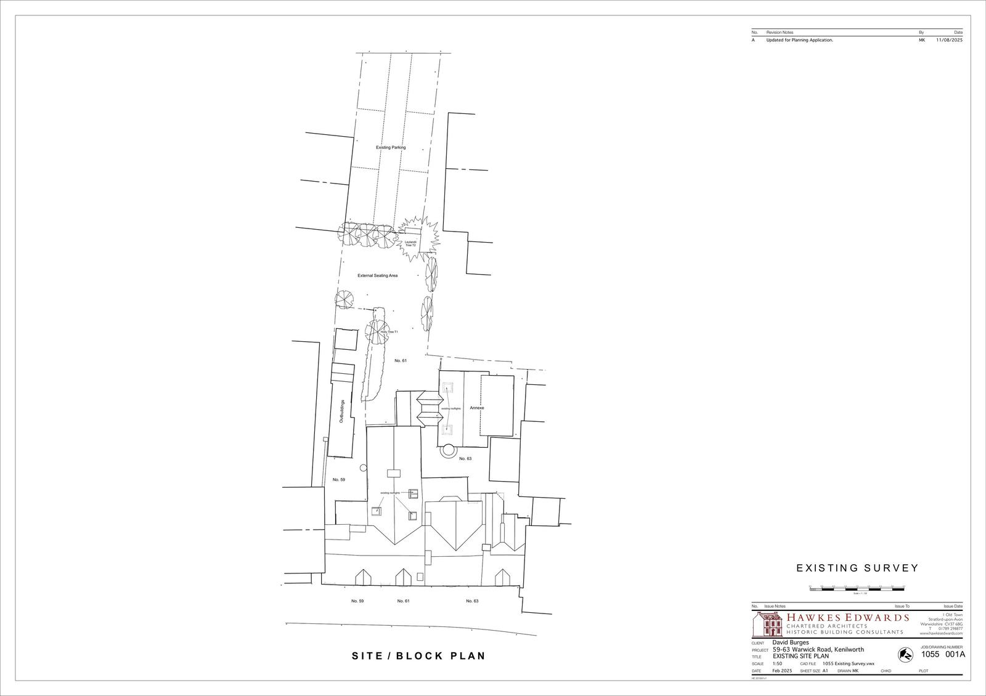Click the Hawkes Edwards house logo
This screenshot has width=986, height=696.
[767, 624]
